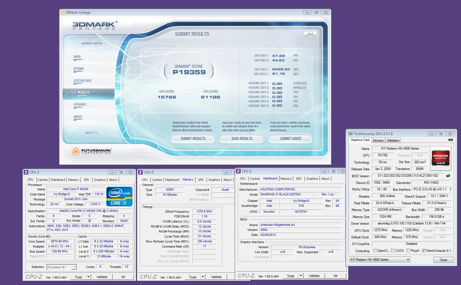The height and width of the screenshot is (285, 461).
Task: Click the left CPU-Z window title icon
Action: click(26, 173)
